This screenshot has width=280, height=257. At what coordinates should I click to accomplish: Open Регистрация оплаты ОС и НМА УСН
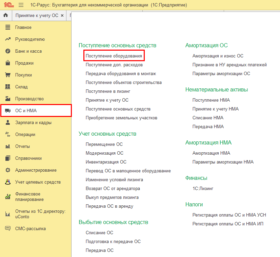pyautogui.click(x=229, y=215)
